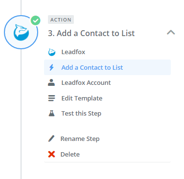Click the large Leadfox step circle icon
This screenshot has height=179, width=184.
click(21, 32)
